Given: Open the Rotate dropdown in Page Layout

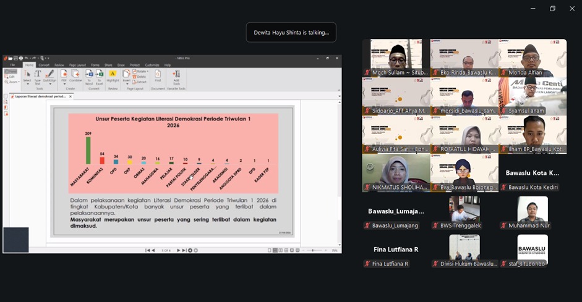Looking at the screenshot, I should point(141,72).
